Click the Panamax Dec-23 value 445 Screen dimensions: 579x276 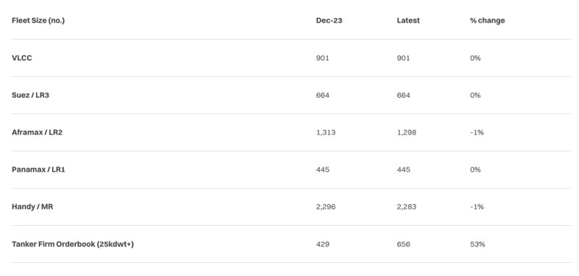coord(322,170)
